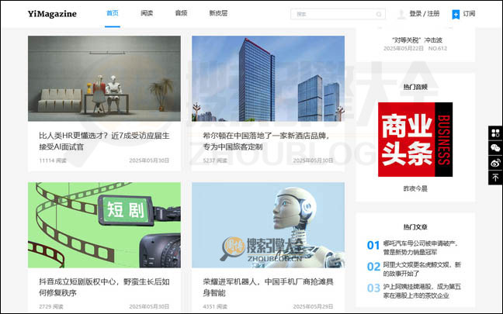Click the blue subscribe plus icon
Image resolution: width=503 pixels, height=314 pixels.
point(456,15)
